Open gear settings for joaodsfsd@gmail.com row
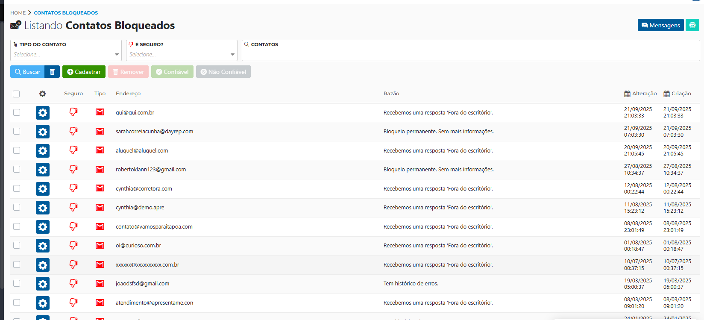Image resolution: width=704 pixels, height=320 pixels. click(43, 284)
